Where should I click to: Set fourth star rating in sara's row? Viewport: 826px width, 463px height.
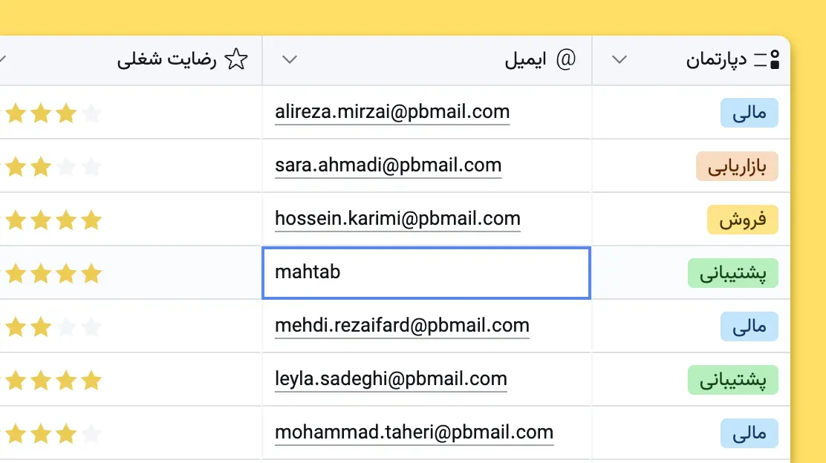66,167
